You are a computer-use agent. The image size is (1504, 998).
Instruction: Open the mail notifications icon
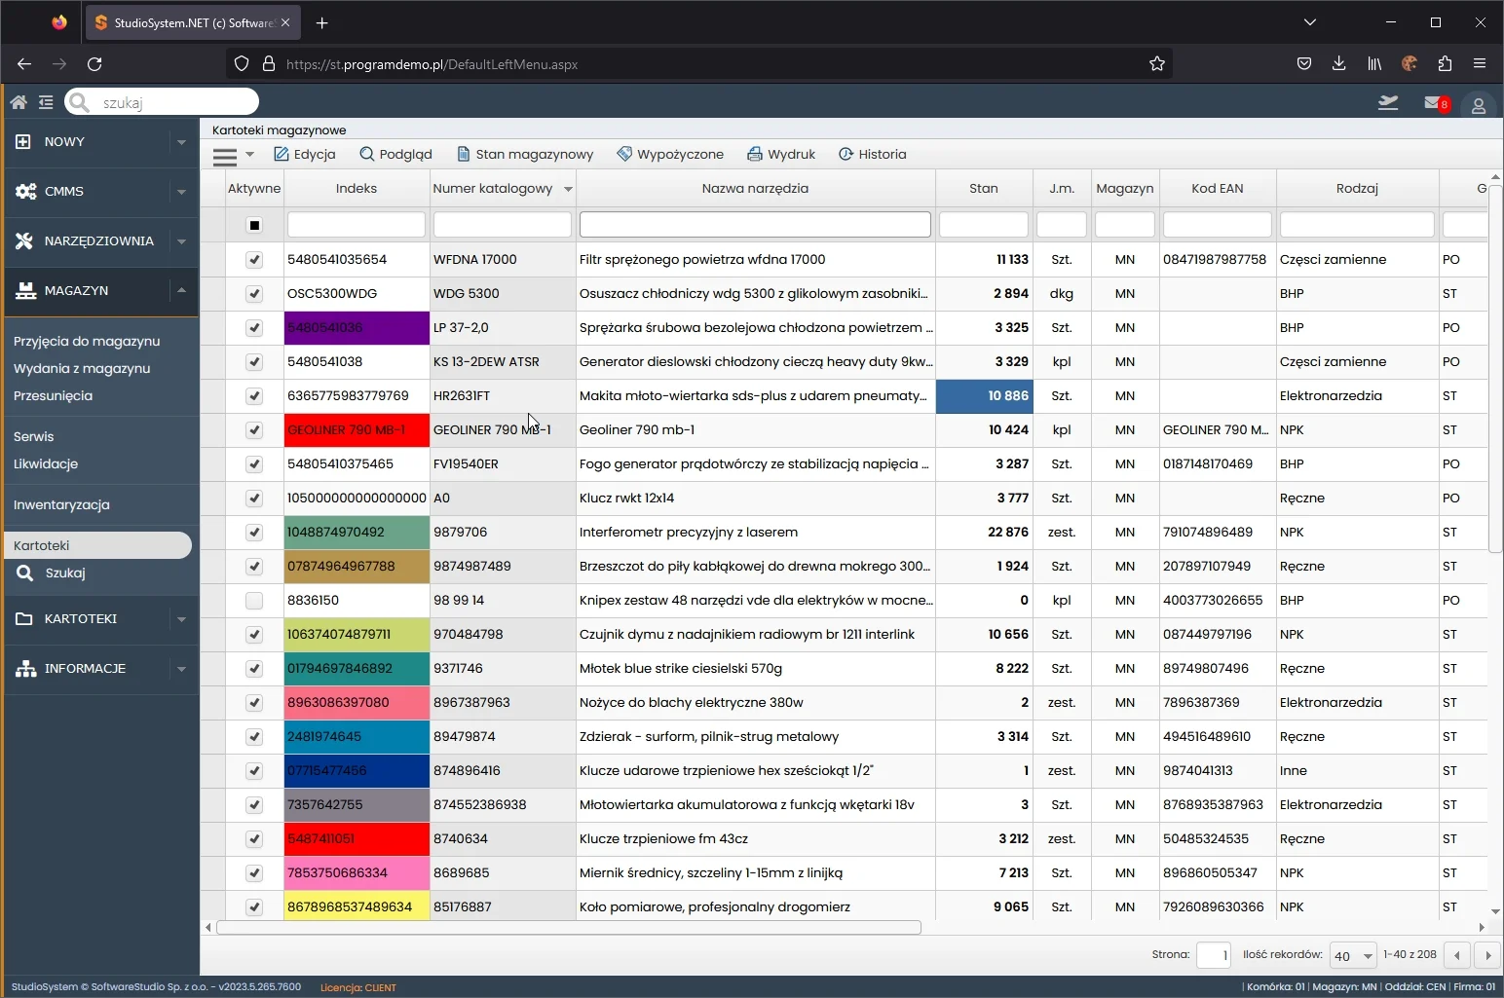(x=1434, y=102)
